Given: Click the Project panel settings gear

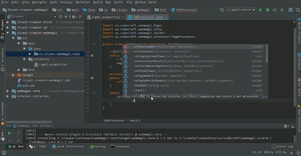Looking at the screenshot, I should click(74, 17).
